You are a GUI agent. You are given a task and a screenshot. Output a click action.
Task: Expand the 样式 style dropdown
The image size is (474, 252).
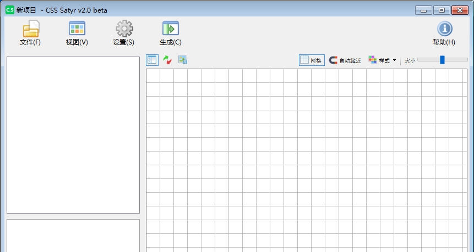point(383,60)
